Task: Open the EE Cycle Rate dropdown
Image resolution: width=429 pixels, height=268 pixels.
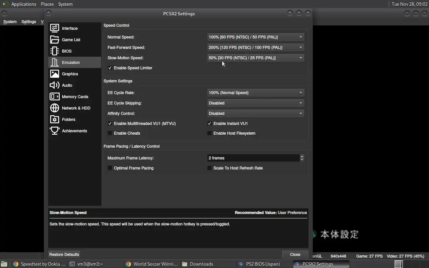Action: (256, 92)
